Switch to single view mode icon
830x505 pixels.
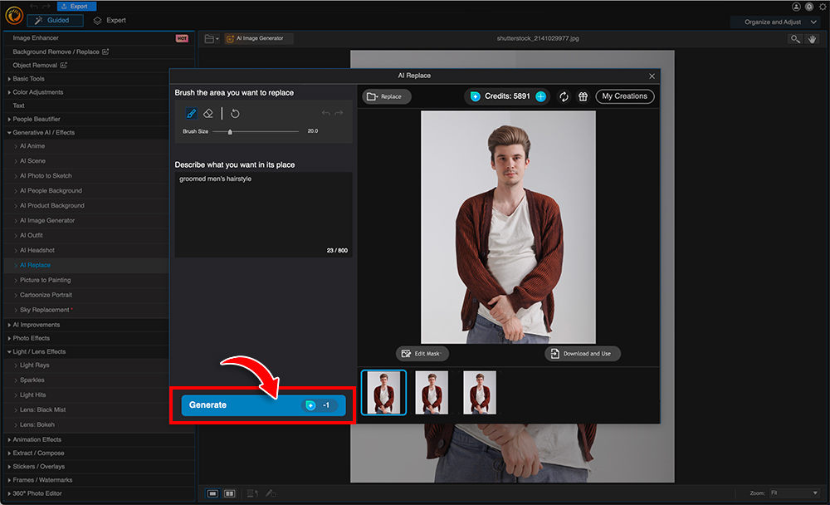coord(212,493)
